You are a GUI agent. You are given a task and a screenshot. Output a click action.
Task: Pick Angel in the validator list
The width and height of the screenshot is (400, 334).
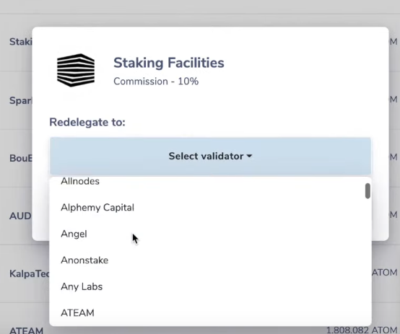click(x=74, y=234)
